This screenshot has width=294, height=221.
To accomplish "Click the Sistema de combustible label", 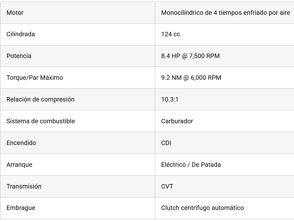I will pyautogui.click(x=41, y=121).
